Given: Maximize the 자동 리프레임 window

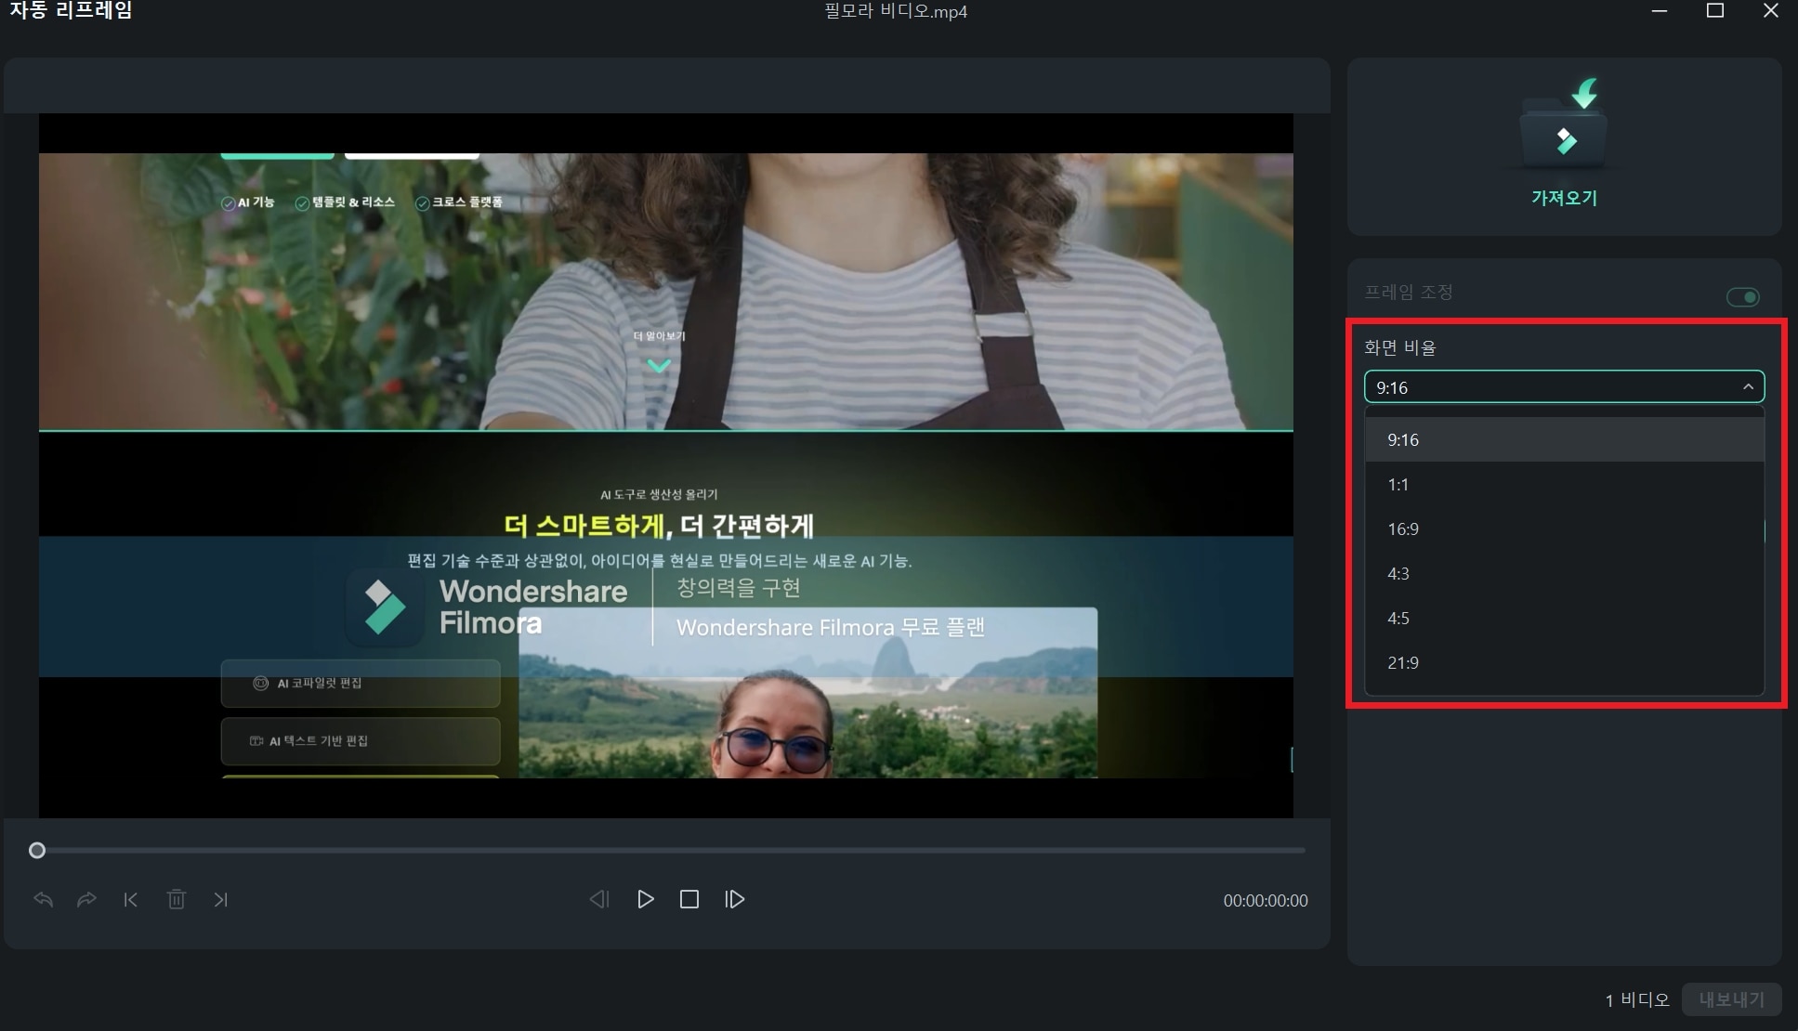Looking at the screenshot, I should click(x=1715, y=11).
